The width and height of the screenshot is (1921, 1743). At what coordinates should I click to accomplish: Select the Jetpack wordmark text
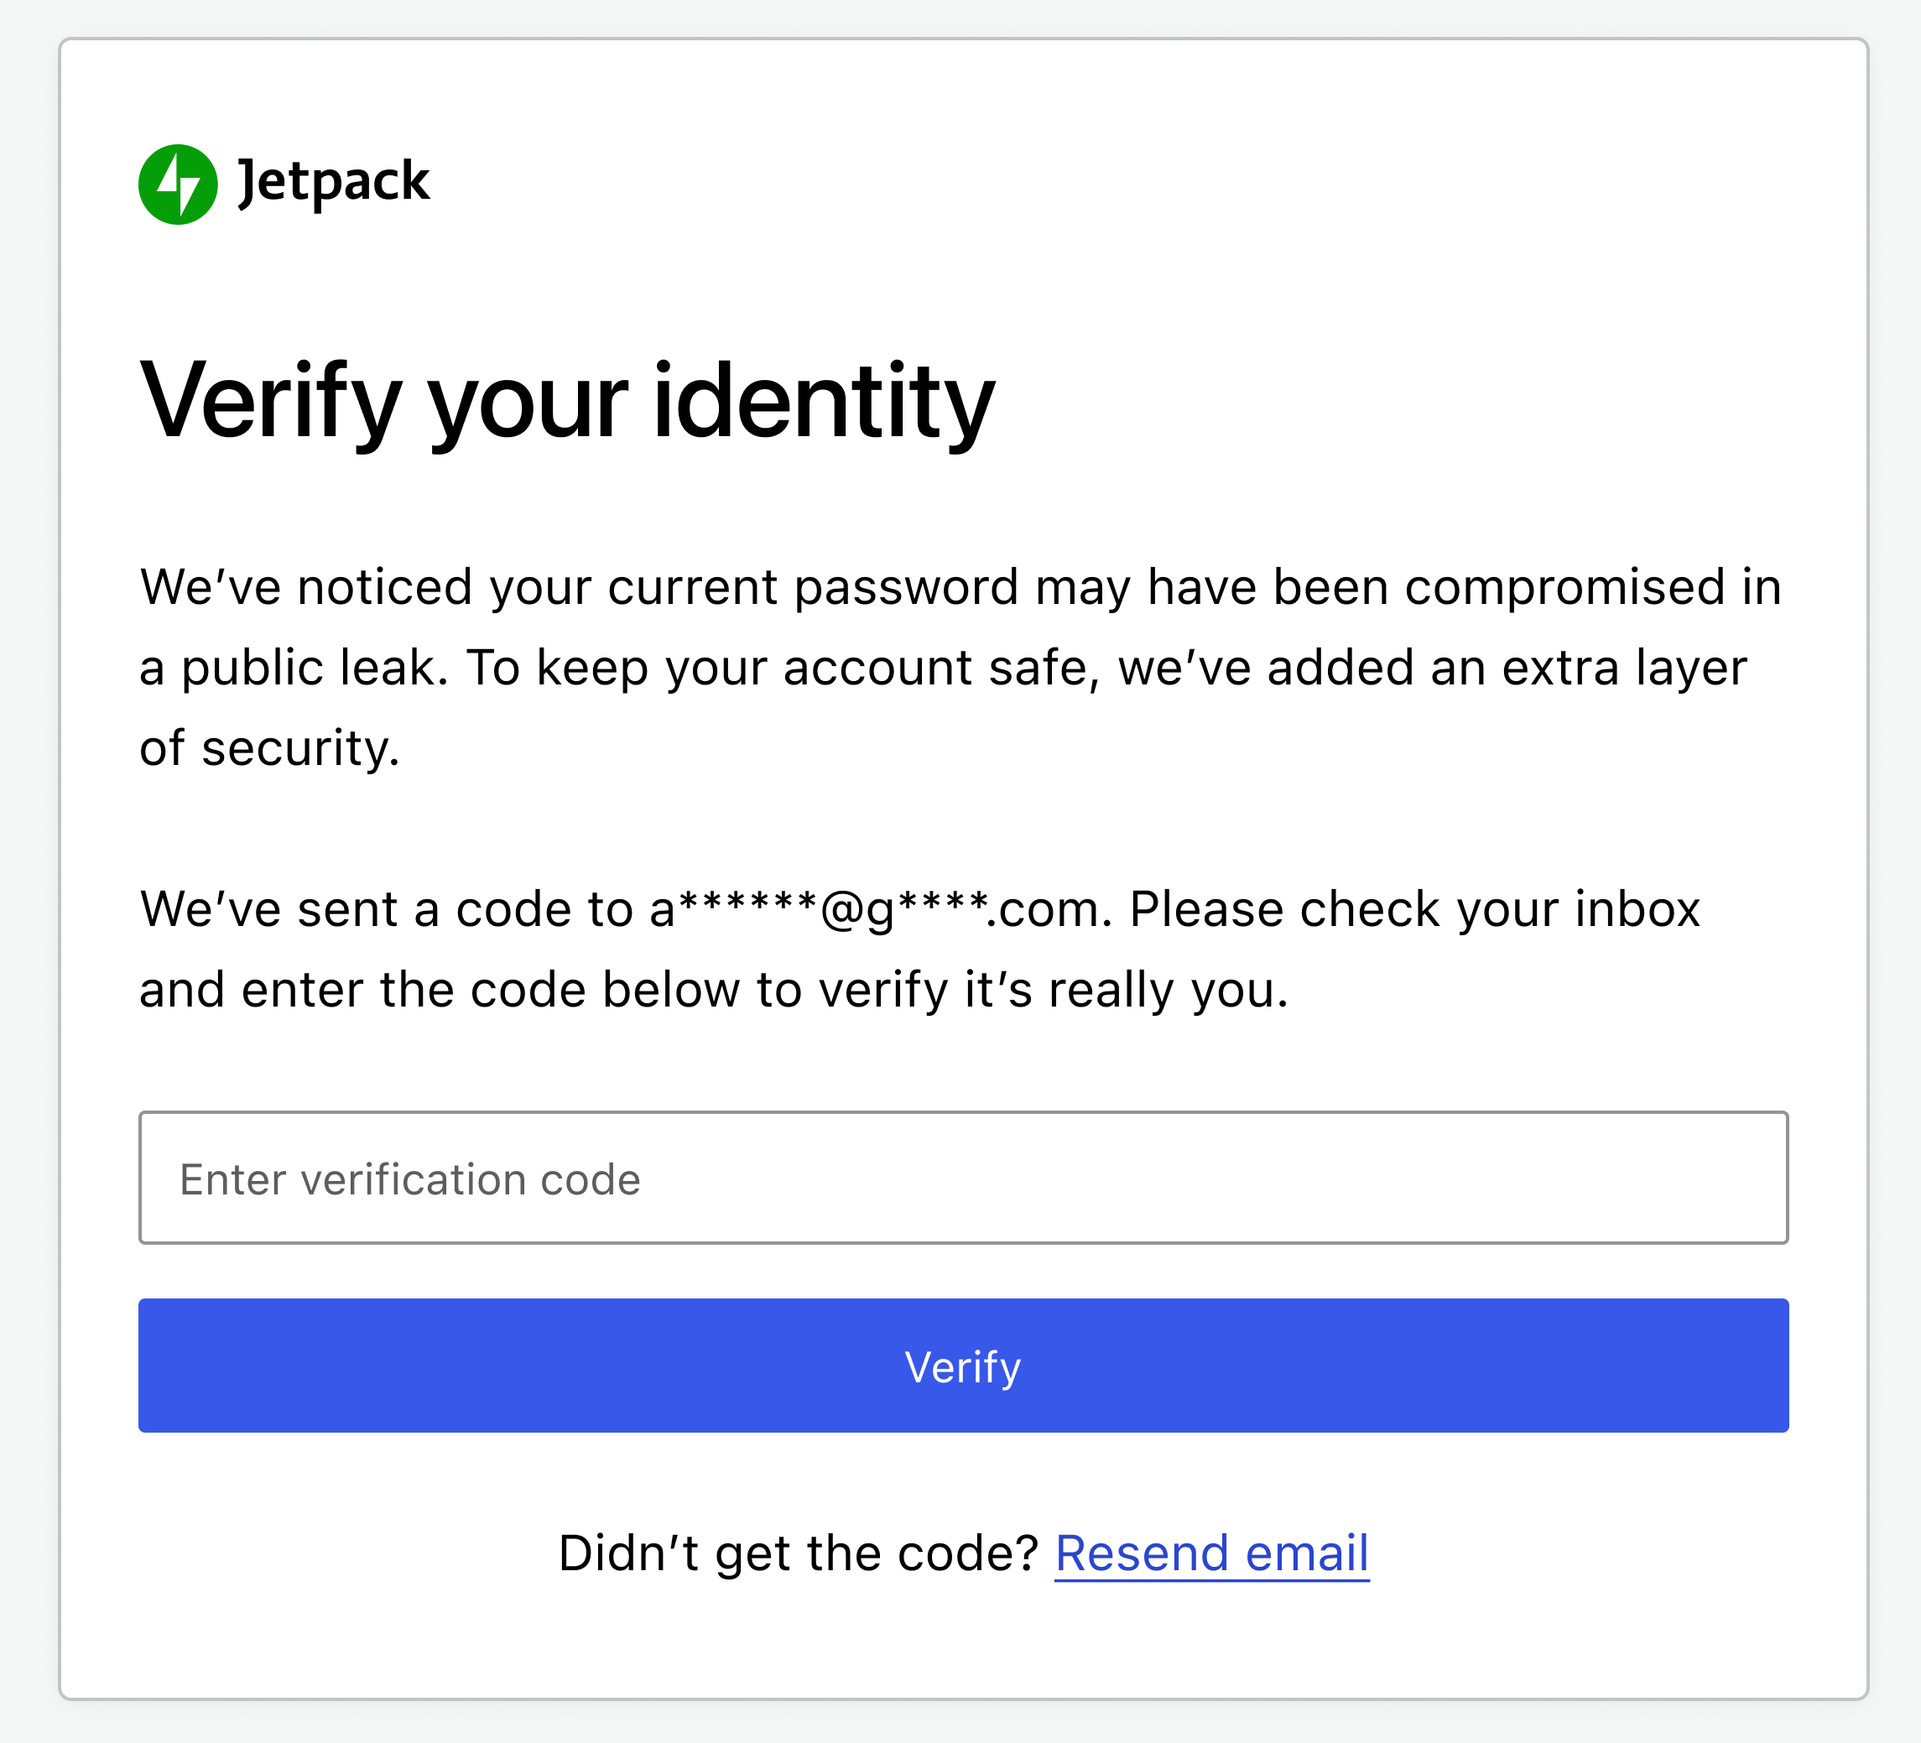coord(334,183)
